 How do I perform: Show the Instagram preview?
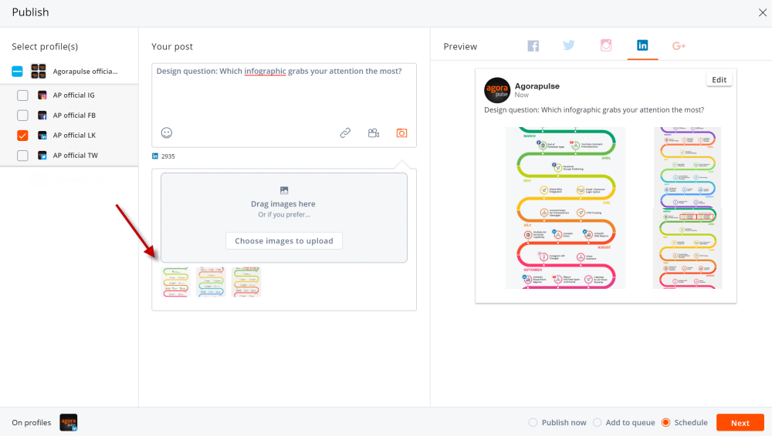606,46
